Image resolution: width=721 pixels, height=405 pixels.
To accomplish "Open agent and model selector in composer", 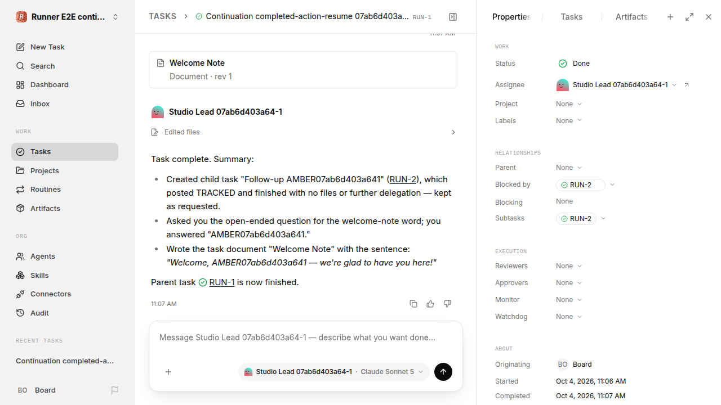I will [334, 372].
